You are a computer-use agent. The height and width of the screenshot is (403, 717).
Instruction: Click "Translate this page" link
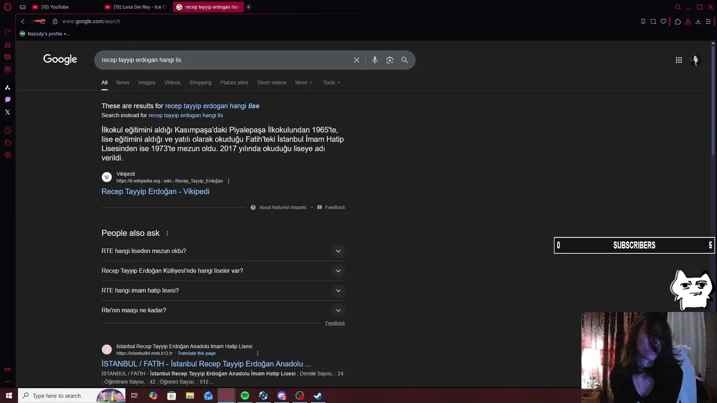(197, 353)
